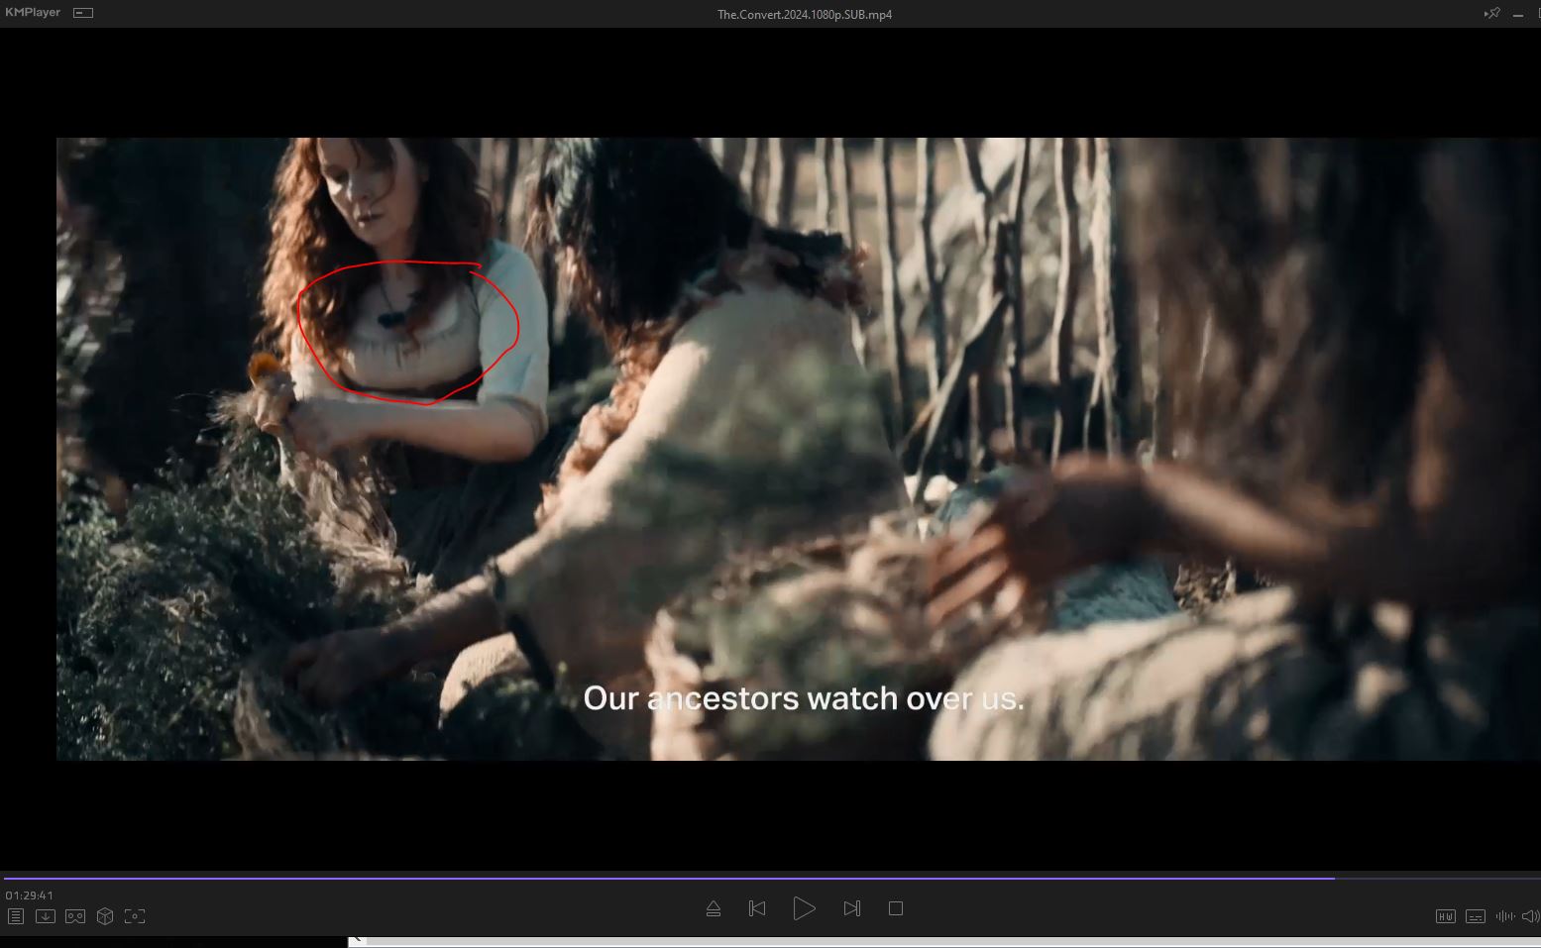Click the 01:29:41 elapsed time display

pyautogui.click(x=30, y=895)
